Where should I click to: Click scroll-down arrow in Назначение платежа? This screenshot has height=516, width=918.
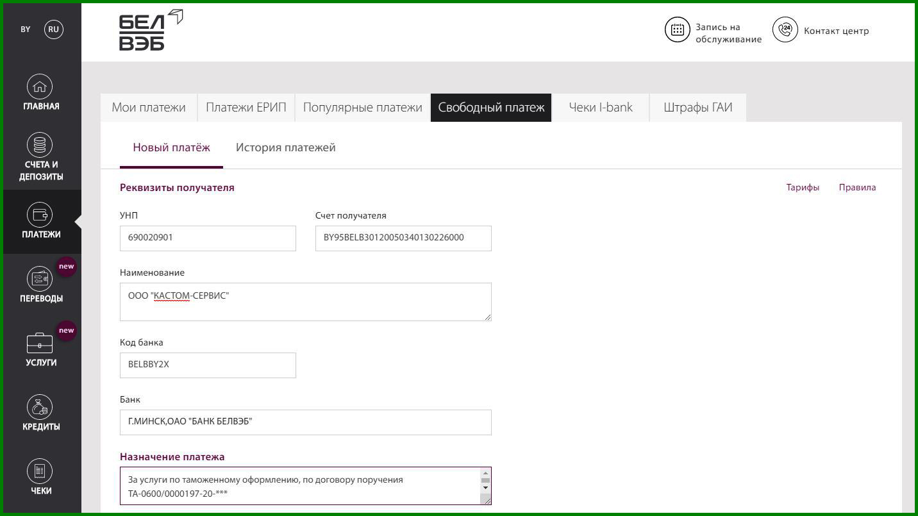click(x=485, y=488)
